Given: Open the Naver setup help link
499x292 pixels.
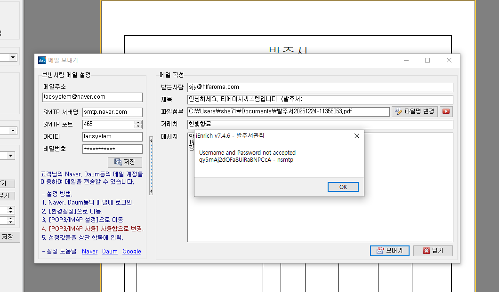Looking at the screenshot, I should pos(89,252).
